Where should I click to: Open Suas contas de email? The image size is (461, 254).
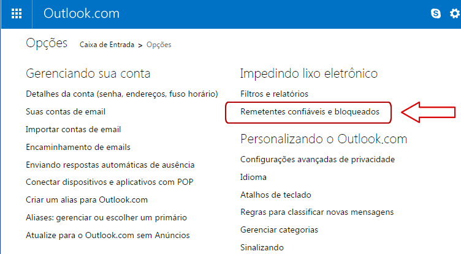click(x=66, y=112)
